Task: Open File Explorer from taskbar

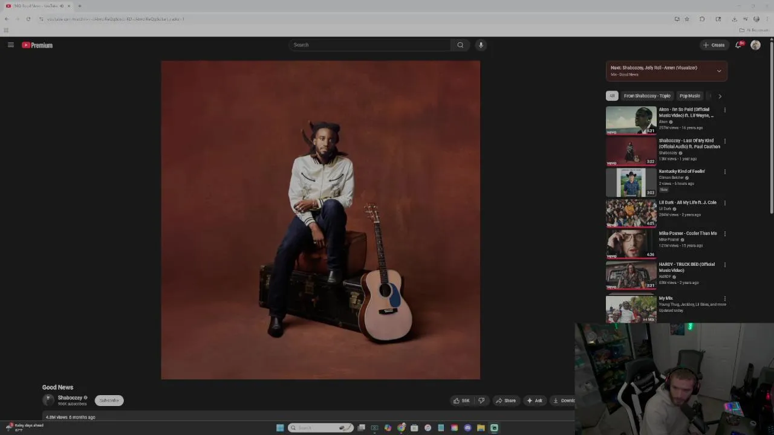Action: 481,428
